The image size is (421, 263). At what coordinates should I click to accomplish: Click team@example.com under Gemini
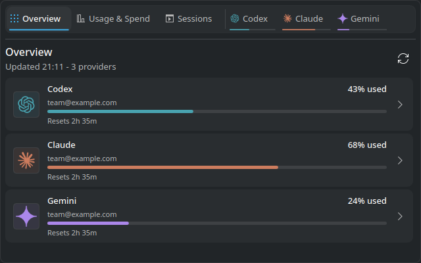82,214
